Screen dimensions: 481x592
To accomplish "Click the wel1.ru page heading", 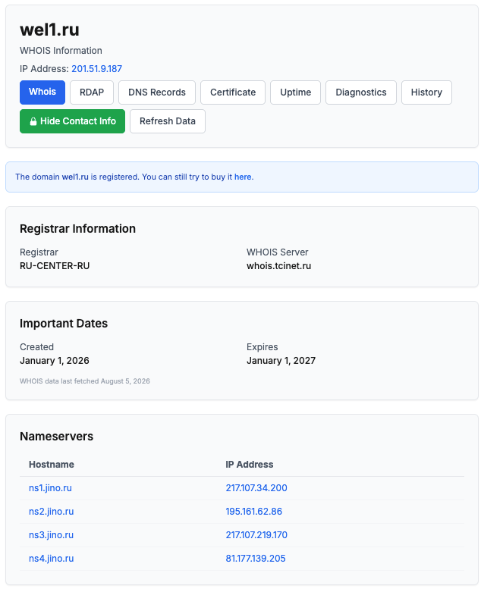I will click(49, 30).
